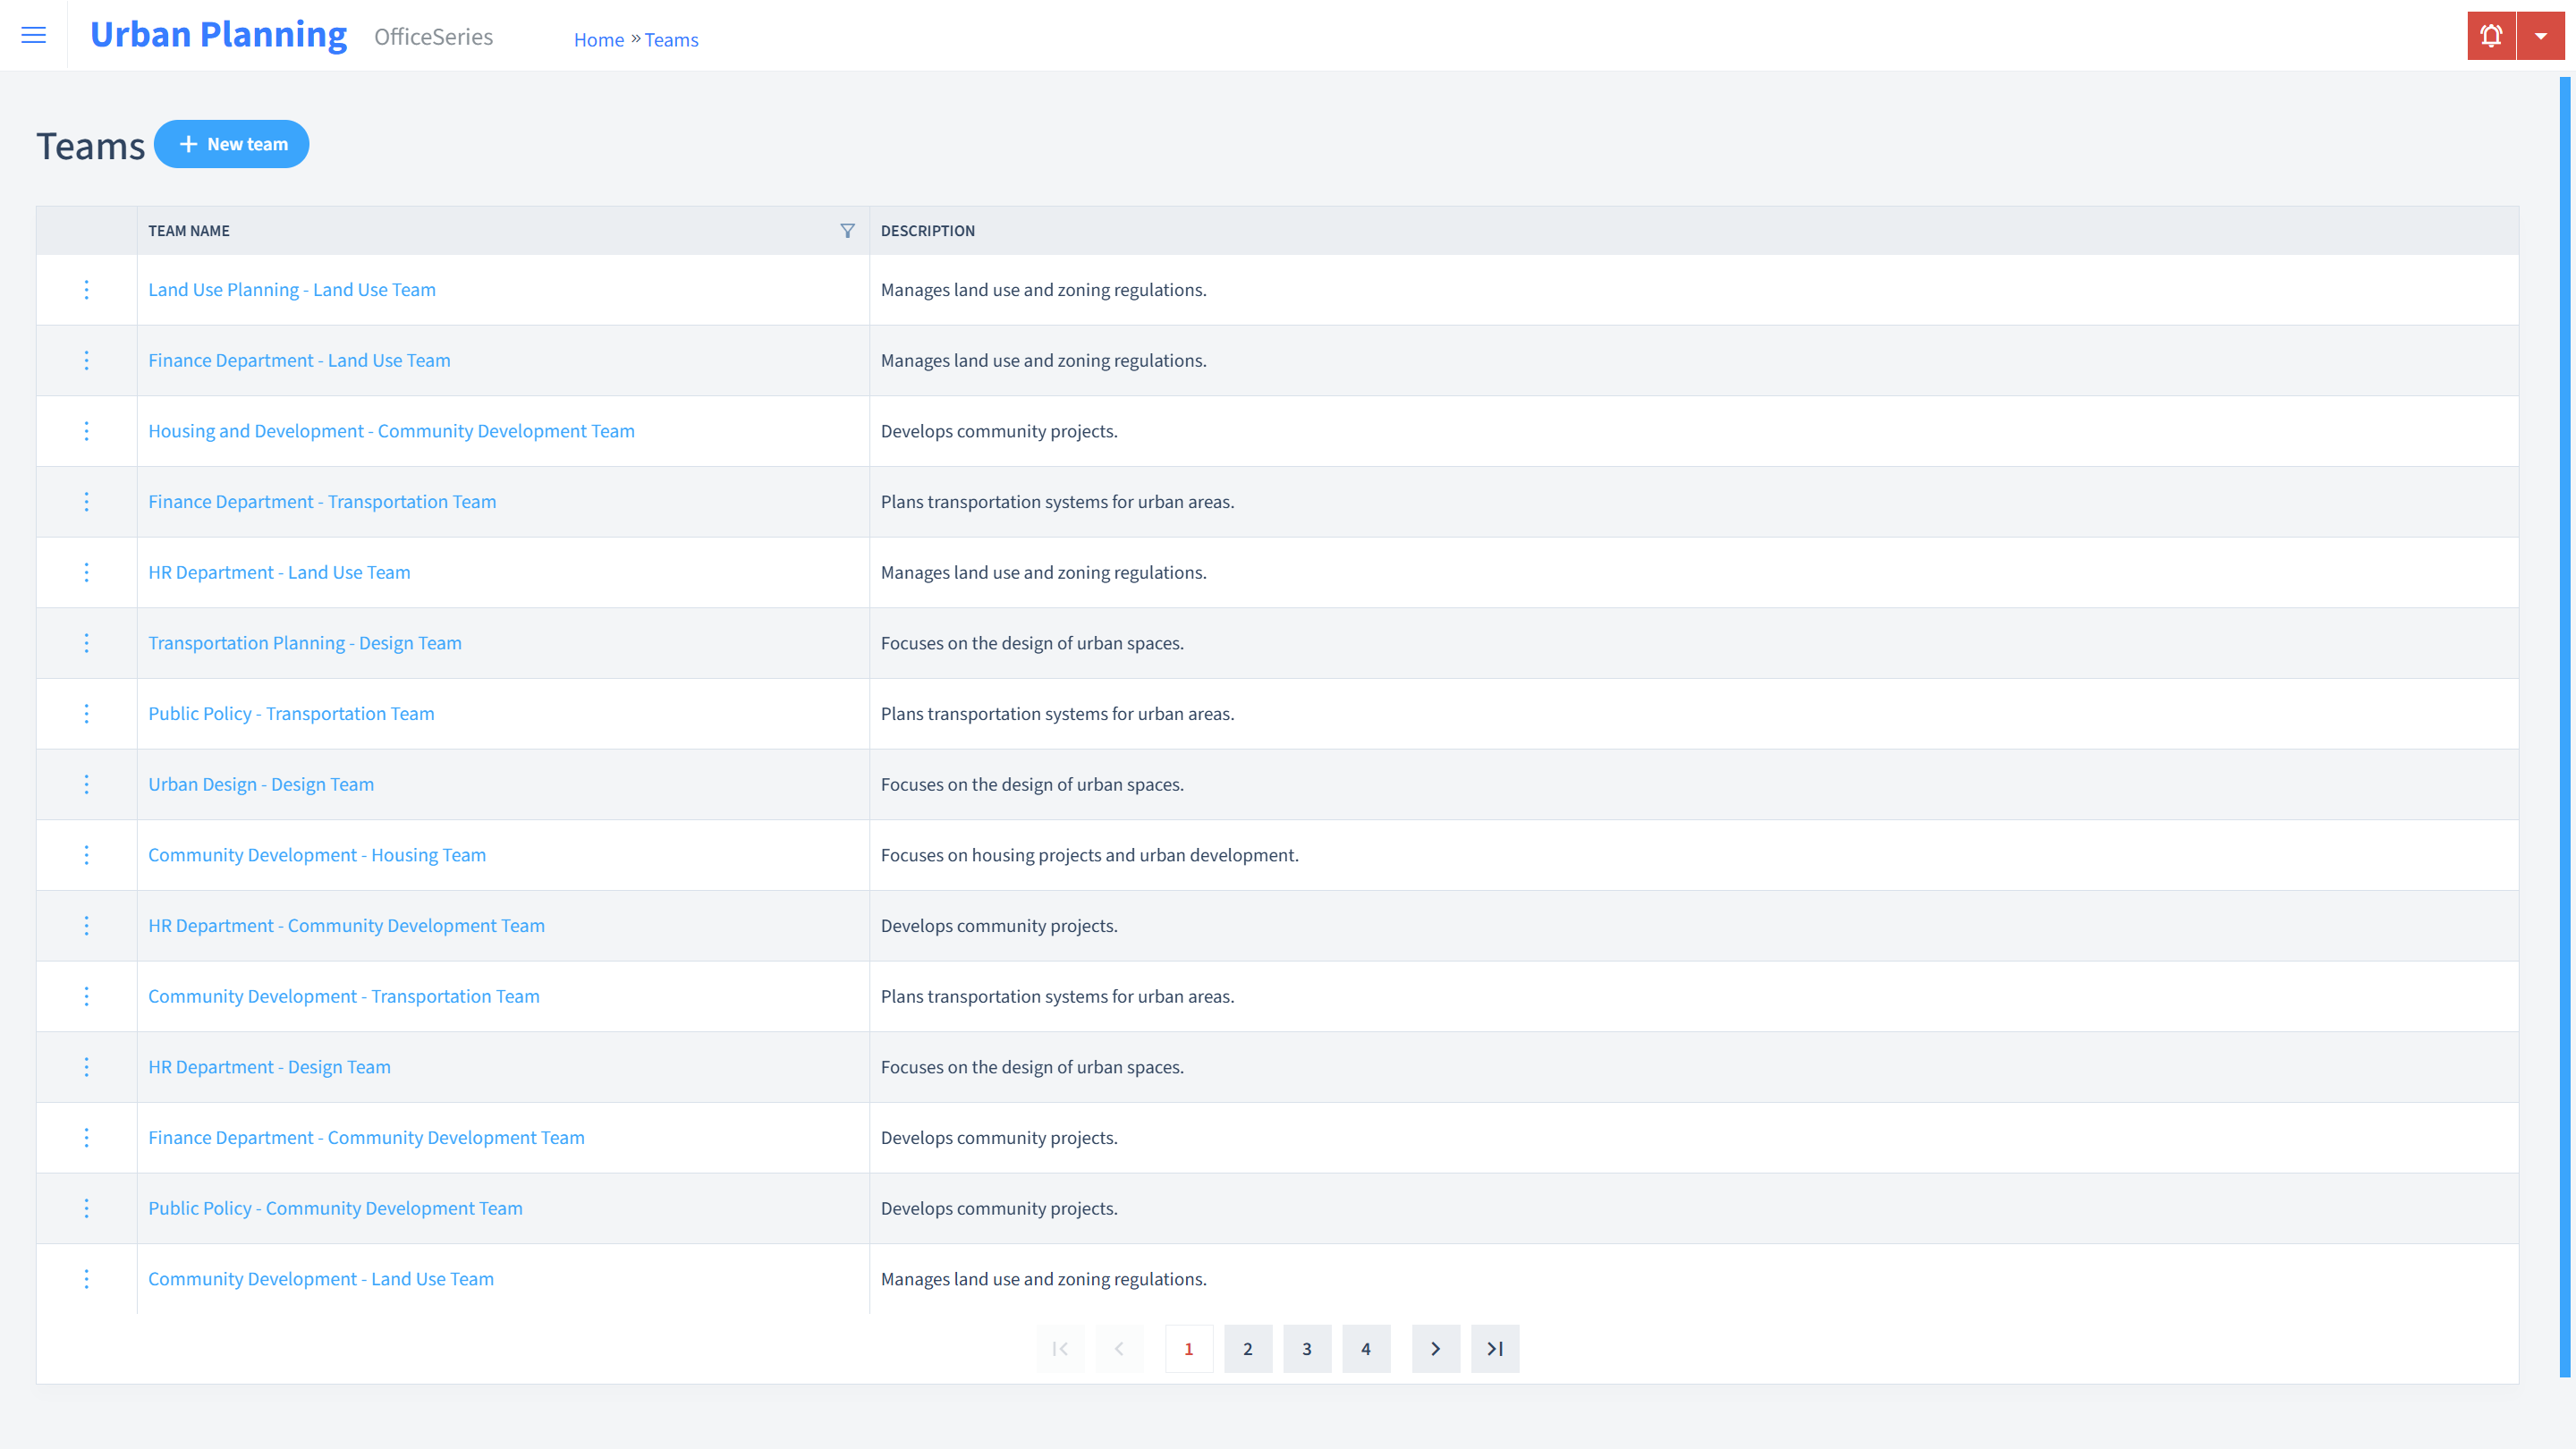Click the hamburger menu icon
Screen dimensions: 2576x1449
(x=34, y=34)
